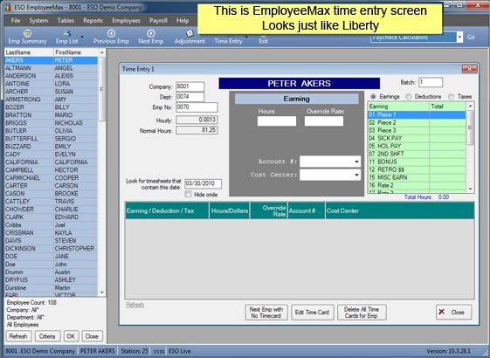Click the Emp No field
The width and height of the screenshot is (490, 358).
(x=197, y=107)
